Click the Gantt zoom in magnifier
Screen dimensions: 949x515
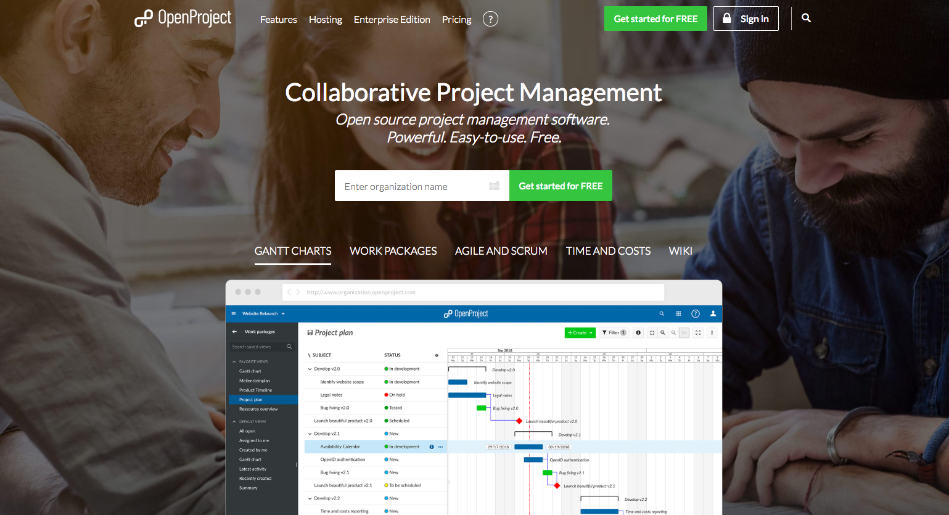(x=673, y=332)
